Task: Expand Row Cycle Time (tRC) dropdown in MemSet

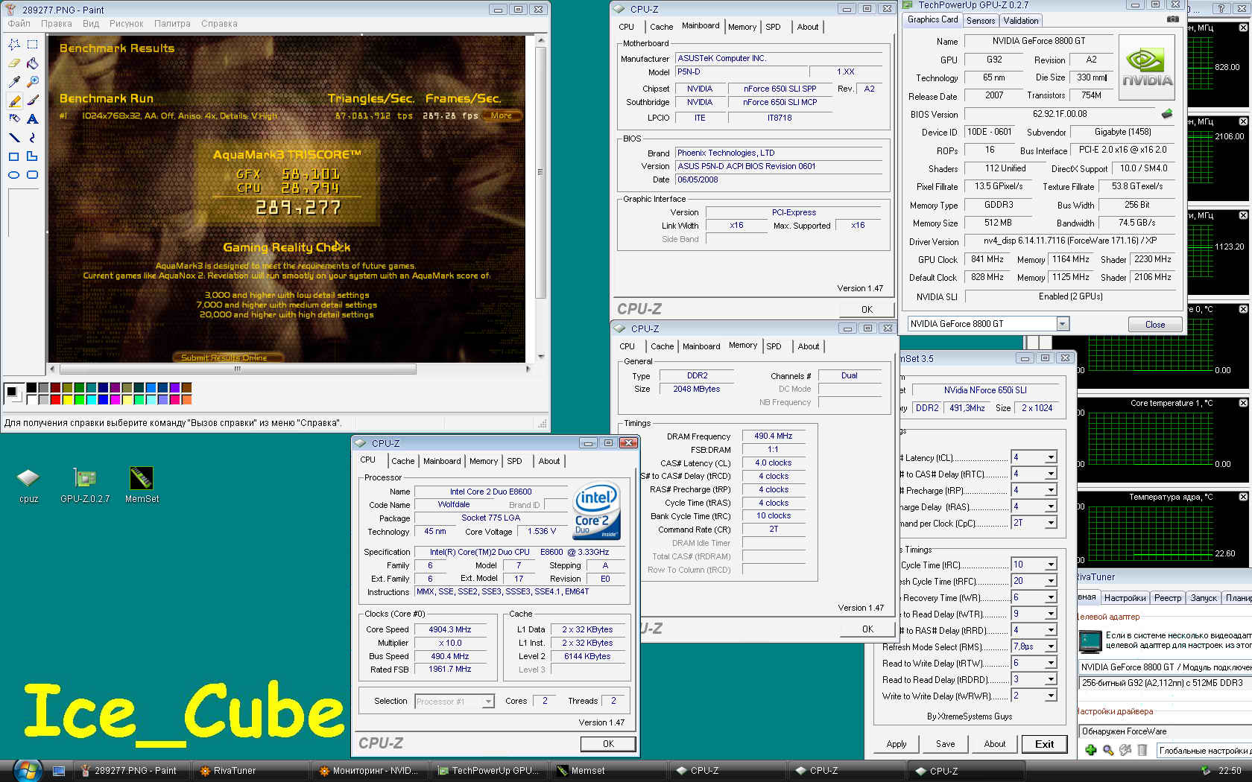Action: [x=1051, y=565]
